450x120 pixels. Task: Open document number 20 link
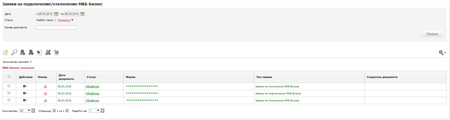tap(45, 87)
